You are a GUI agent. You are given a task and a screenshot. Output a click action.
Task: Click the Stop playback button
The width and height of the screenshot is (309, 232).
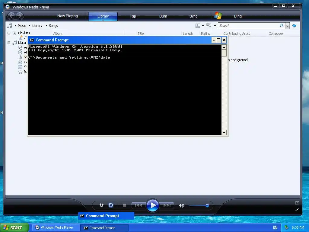tap(124, 205)
